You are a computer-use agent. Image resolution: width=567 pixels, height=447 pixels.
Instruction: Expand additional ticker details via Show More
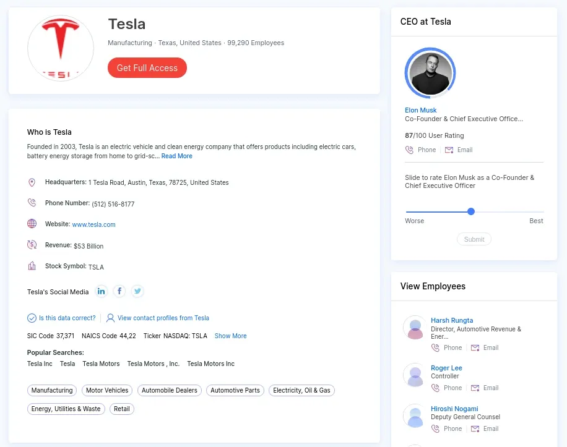point(230,336)
